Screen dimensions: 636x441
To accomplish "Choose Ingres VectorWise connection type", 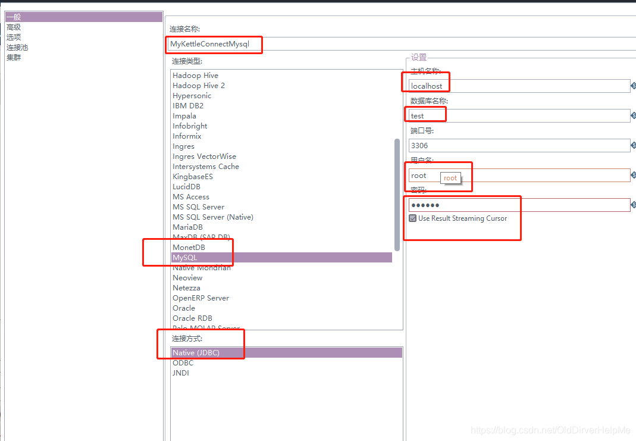I will click(205, 157).
